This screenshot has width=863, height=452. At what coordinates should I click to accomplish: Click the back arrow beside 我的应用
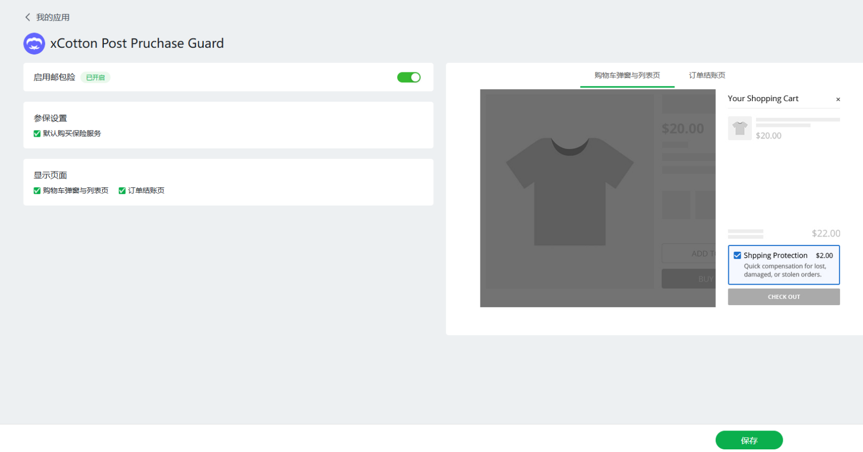click(28, 17)
